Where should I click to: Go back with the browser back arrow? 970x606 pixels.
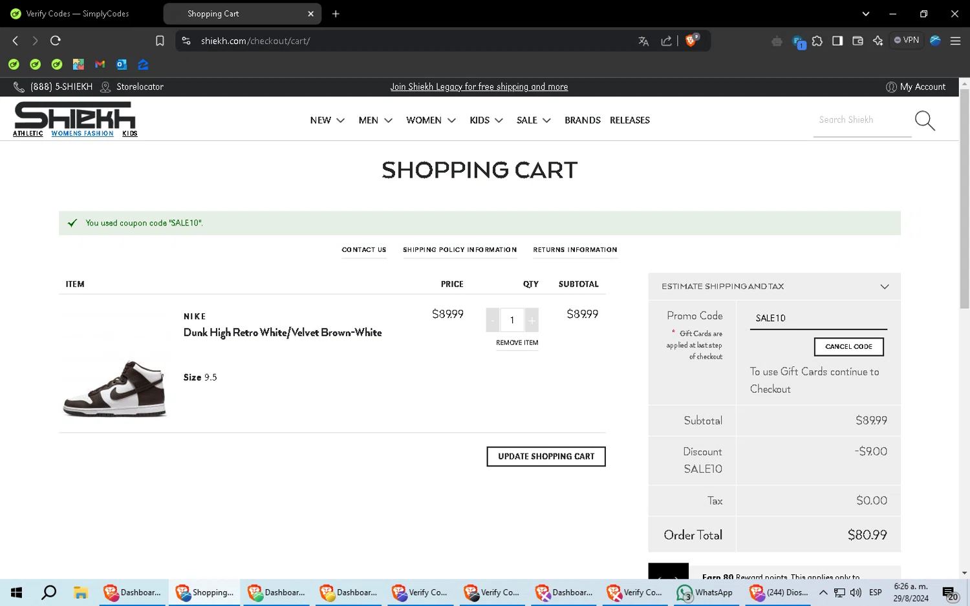16,41
